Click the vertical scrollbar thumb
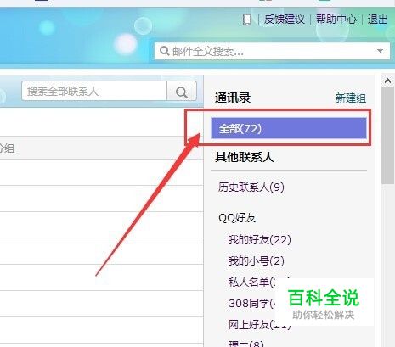 pyautogui.click(x=387, y=136)
